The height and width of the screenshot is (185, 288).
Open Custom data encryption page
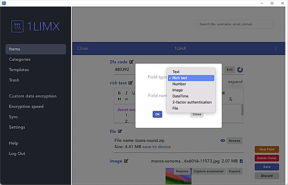point(33,96)
